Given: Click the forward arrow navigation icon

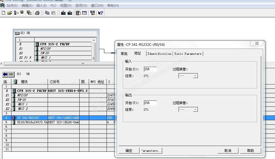Looking at the screenshot, I should click(11, 74).
